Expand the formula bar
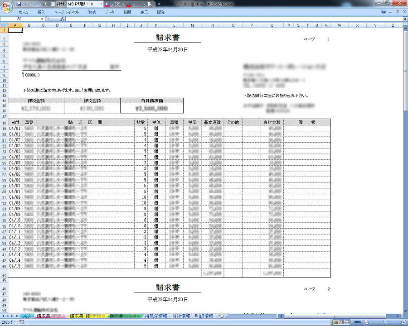This screenshot has width=408, height=326. (x=405, y=19)
